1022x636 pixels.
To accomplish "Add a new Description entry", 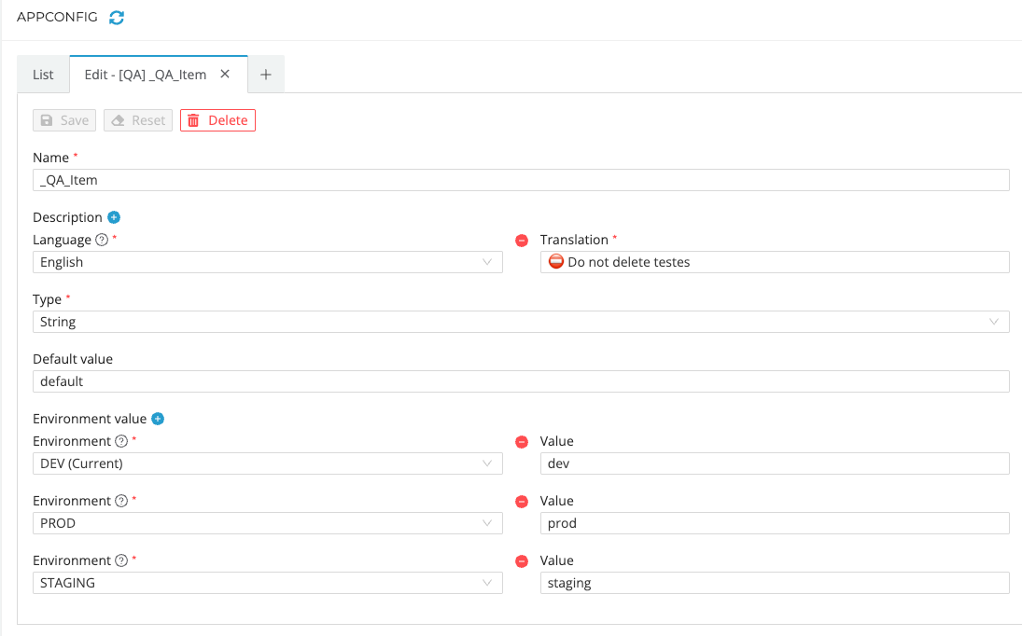I will point(113,216).
